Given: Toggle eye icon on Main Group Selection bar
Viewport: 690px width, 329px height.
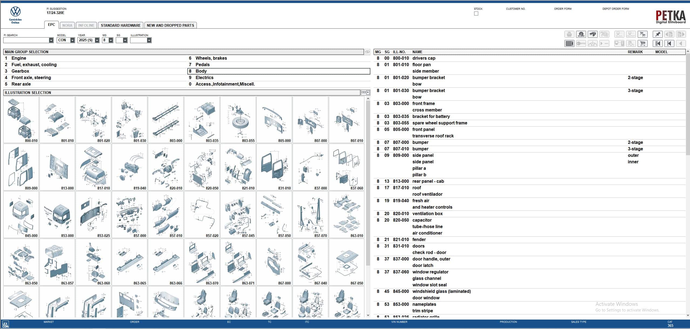Looking at the screenshot, I should 367,52.
